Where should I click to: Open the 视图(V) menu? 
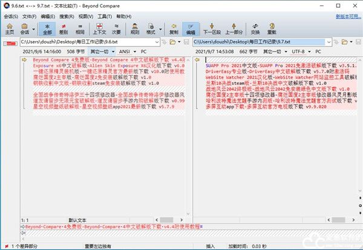pyautogui.click(x=86, y=16)
